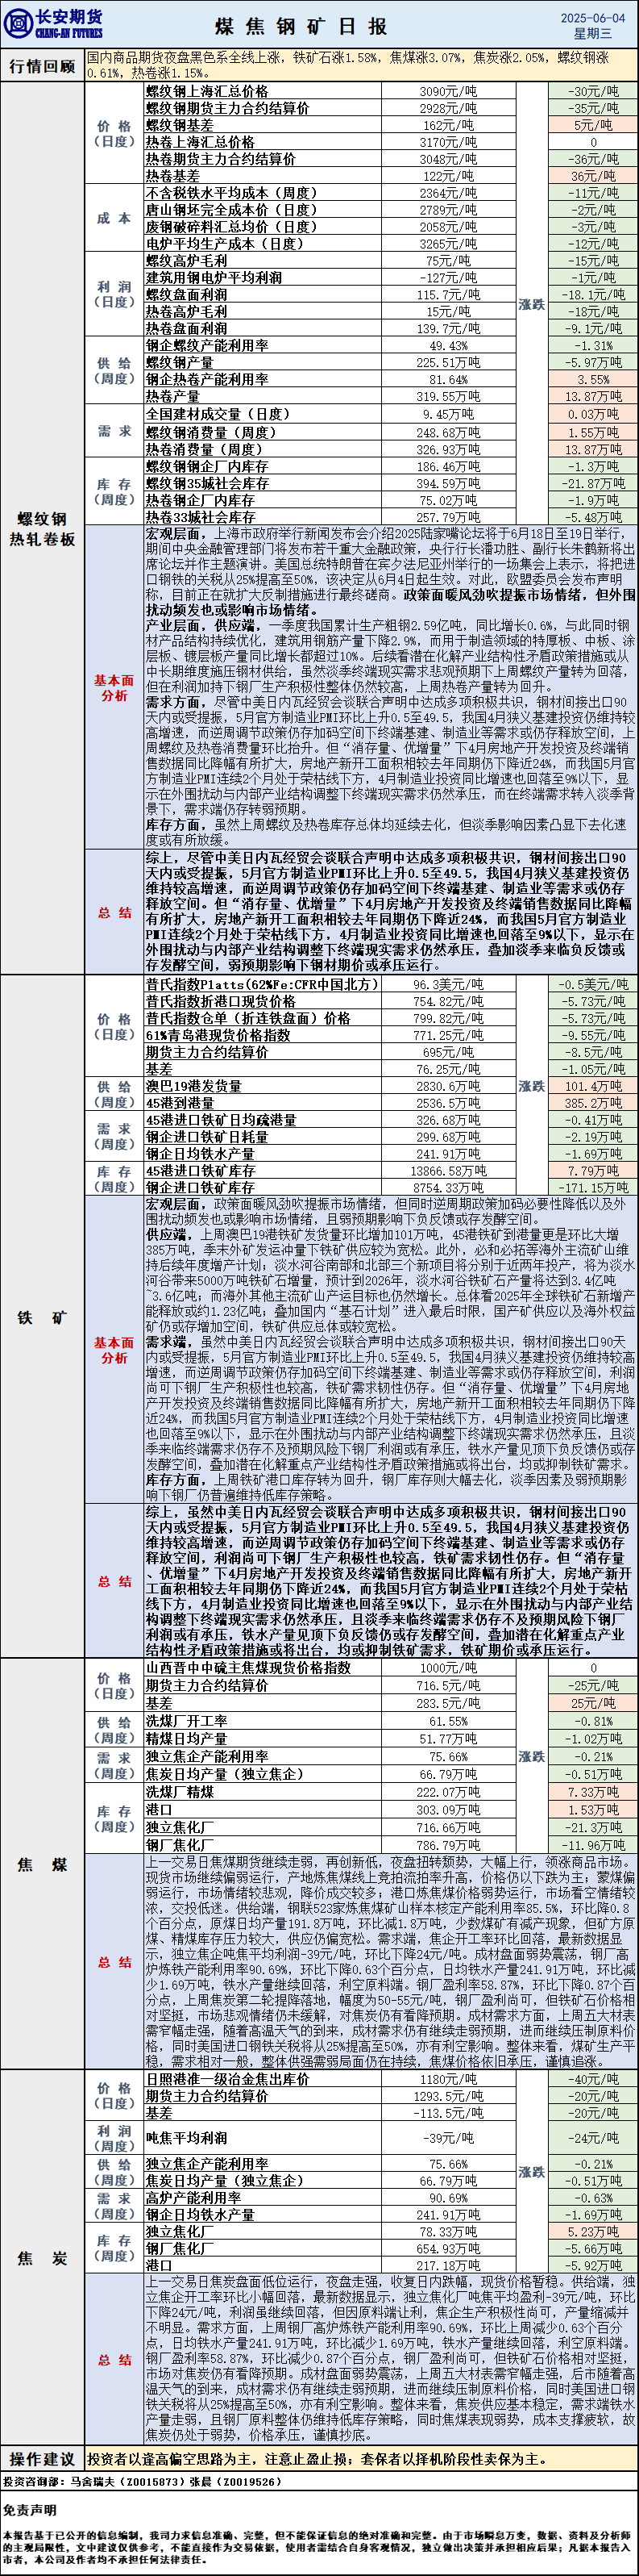Image resolution: width=639 pixels, height=2576 pixels.
Task: Select the value 3090元/吨
Action: pyautogui.click(x=447, y=91)
